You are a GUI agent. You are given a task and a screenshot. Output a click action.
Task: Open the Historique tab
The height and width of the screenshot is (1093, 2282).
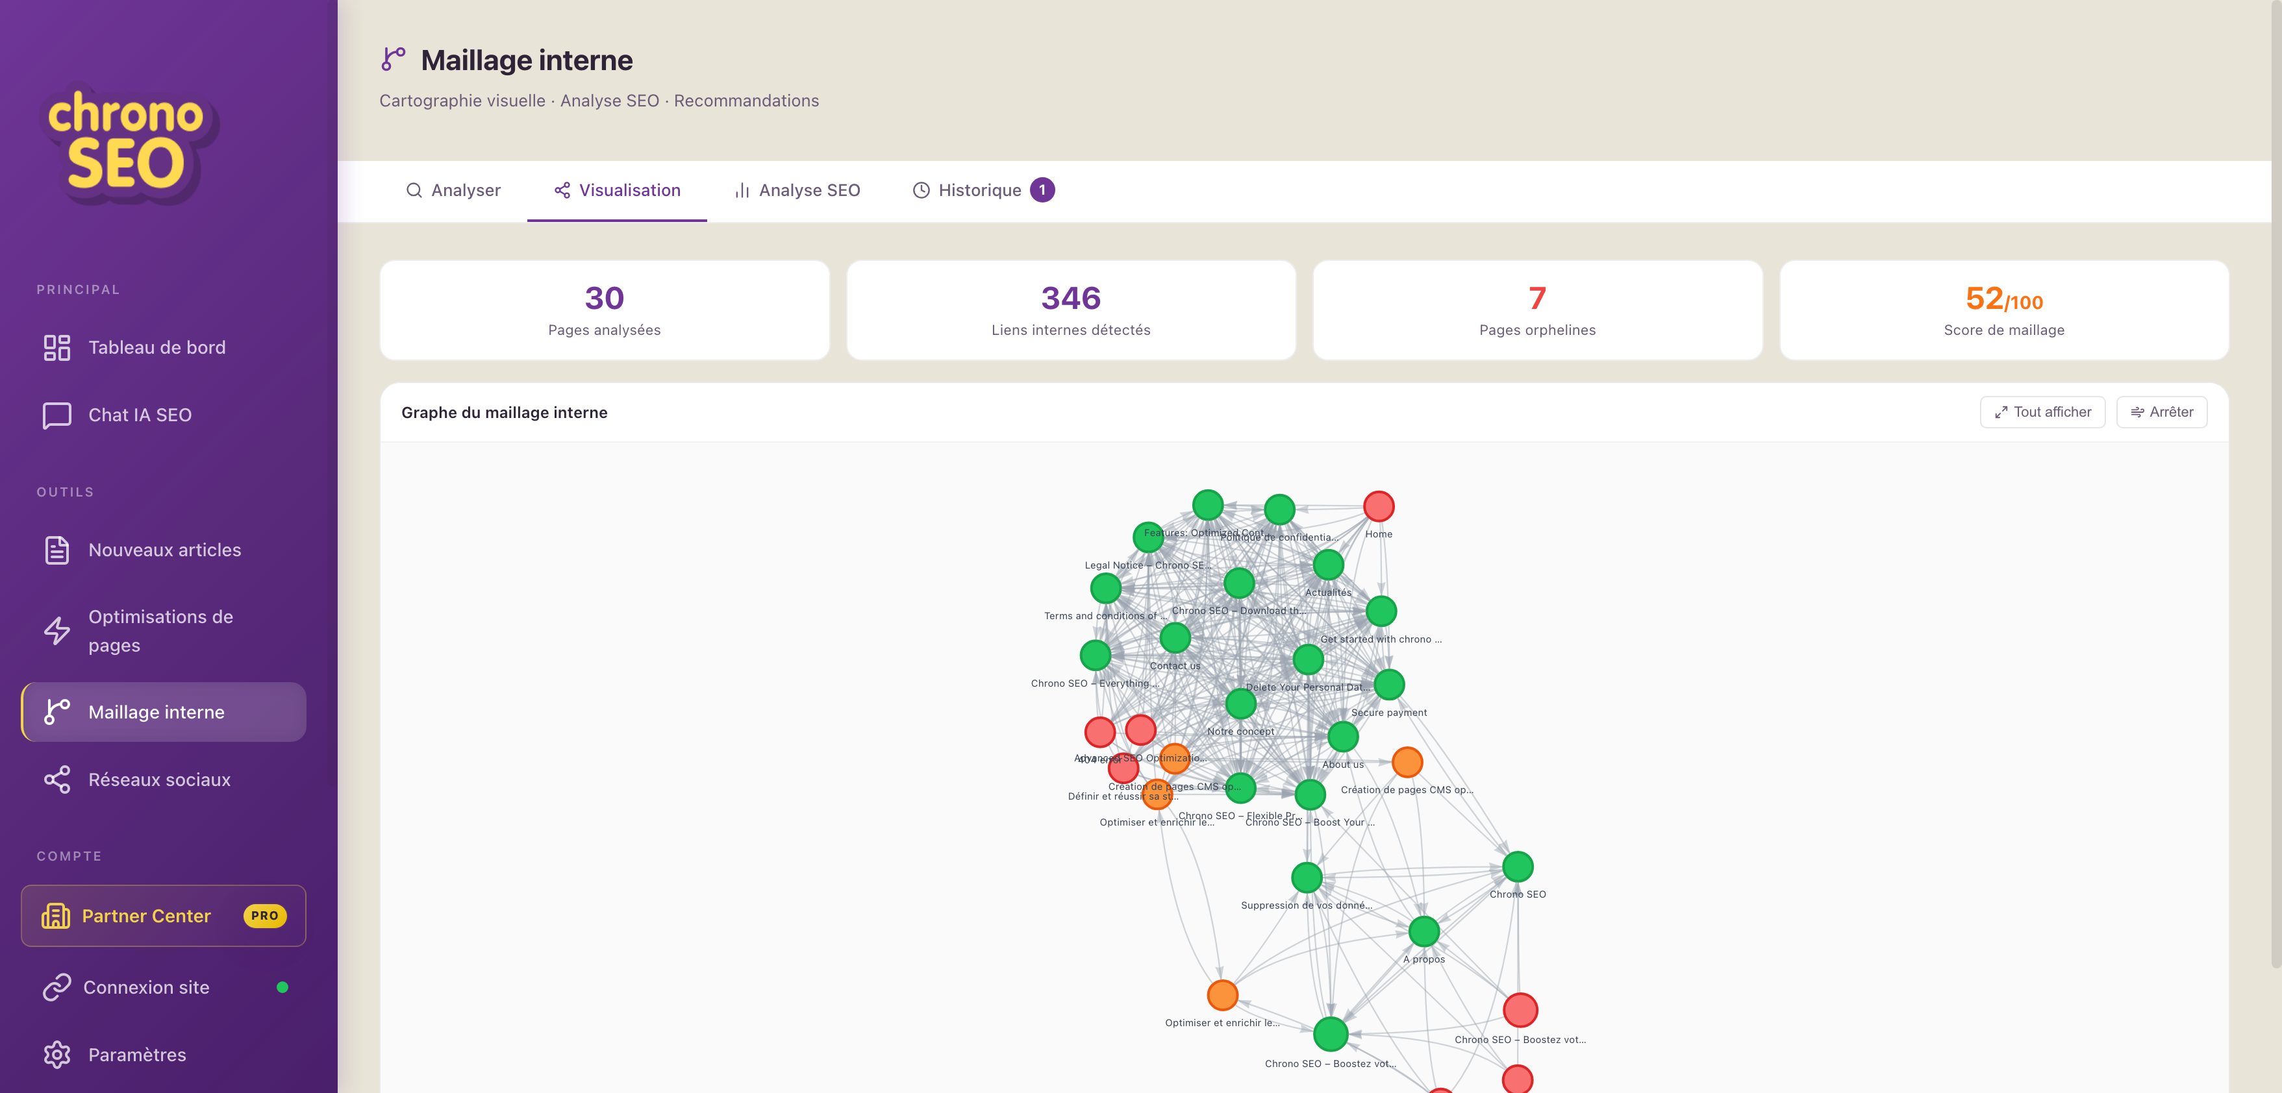tap(983, 190)
